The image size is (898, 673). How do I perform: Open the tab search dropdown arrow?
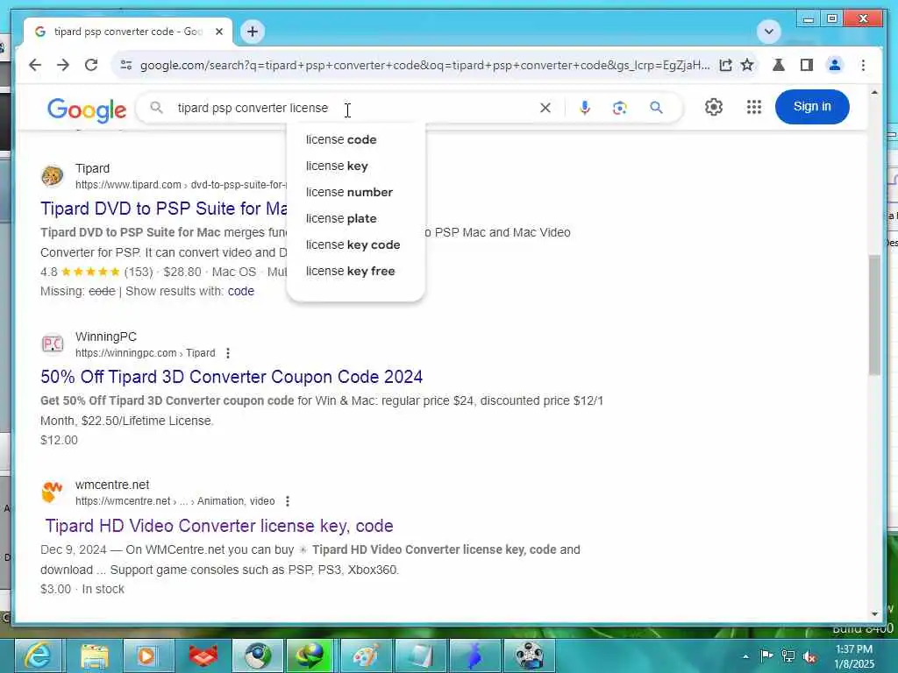(769, 32)
